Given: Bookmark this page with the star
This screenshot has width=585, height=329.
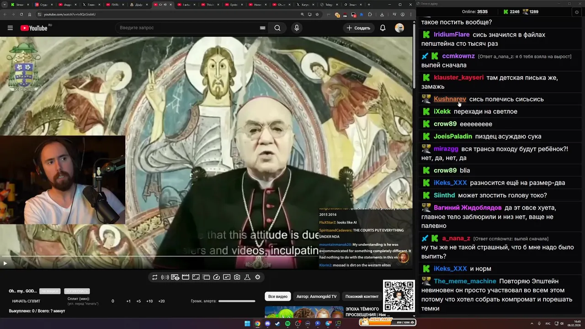Looking at the screenshot, I should pos(317,14).
